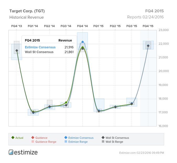Click the 22,000 axis label
The width and height of the screenshot is (177, 163).
point(164,44)
